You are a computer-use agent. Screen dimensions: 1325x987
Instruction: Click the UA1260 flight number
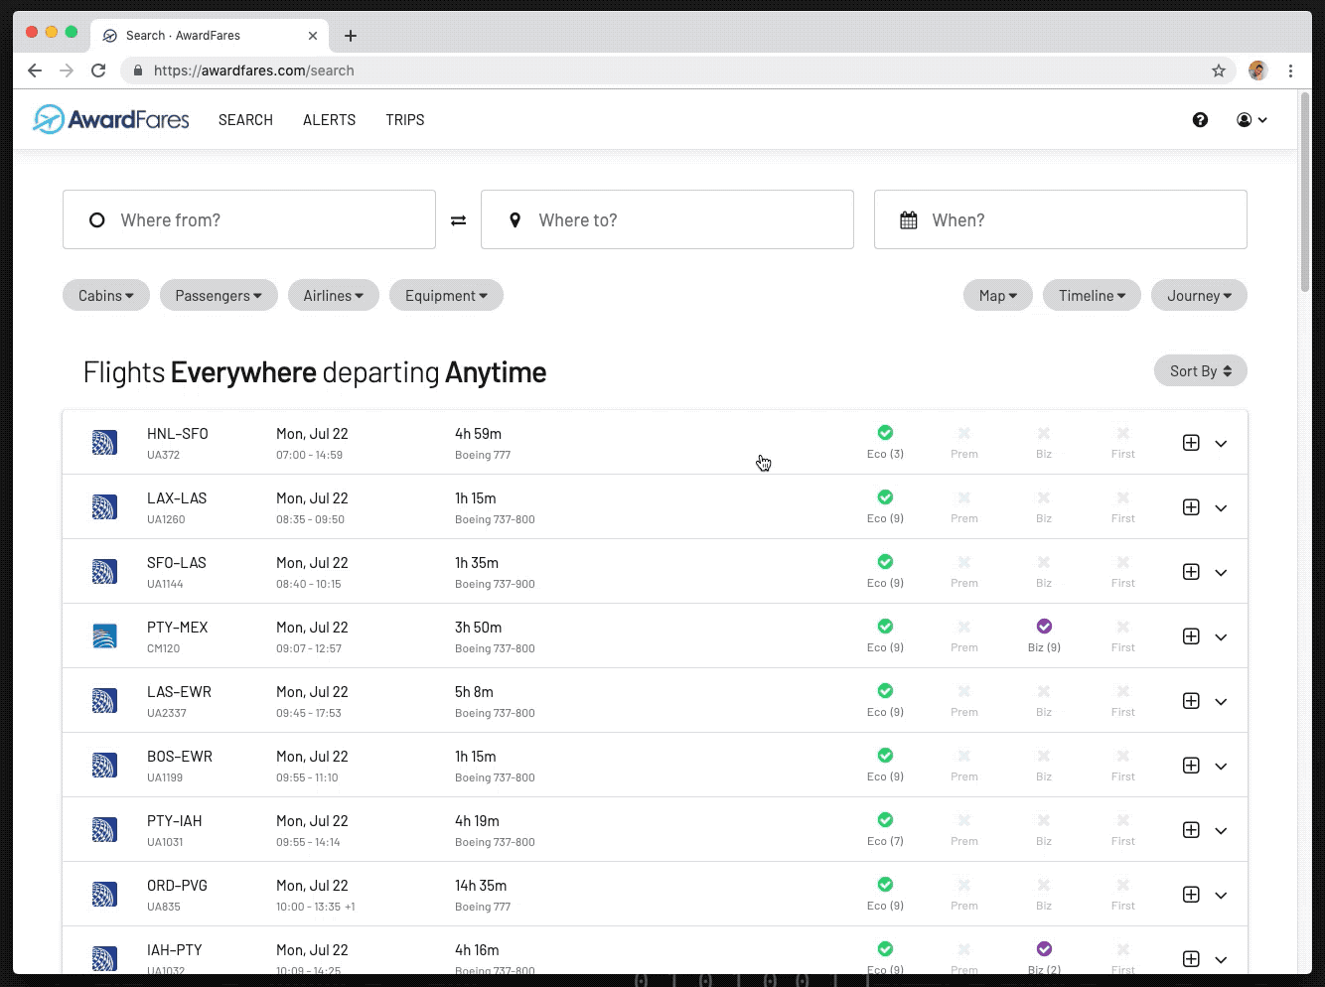(166, 519)
